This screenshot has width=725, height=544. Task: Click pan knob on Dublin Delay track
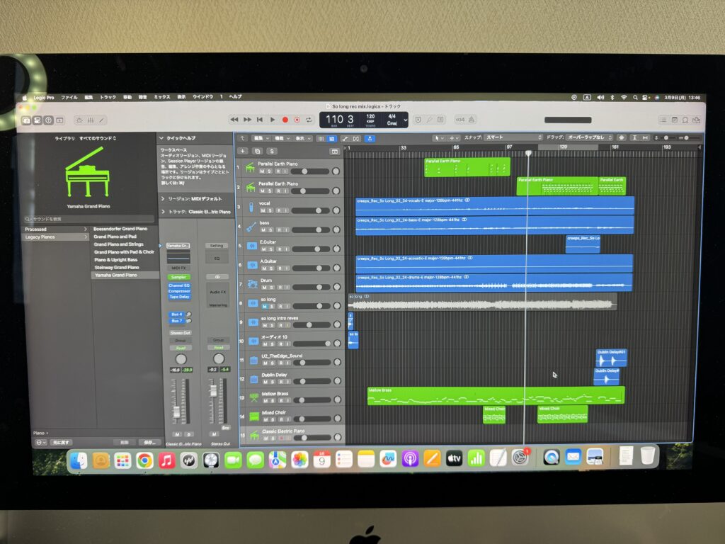coord(338,380)
